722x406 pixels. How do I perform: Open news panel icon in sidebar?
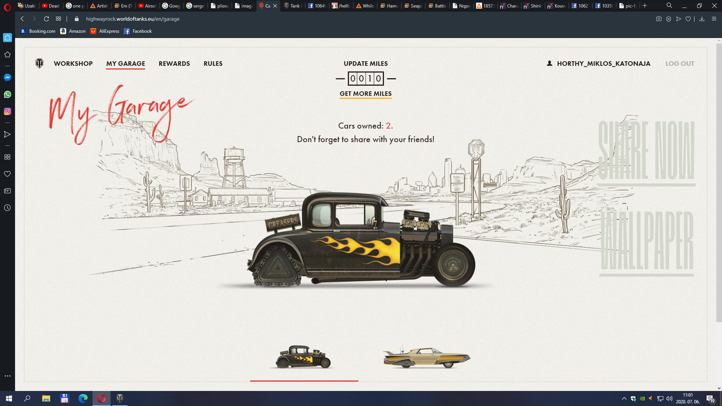7,191
